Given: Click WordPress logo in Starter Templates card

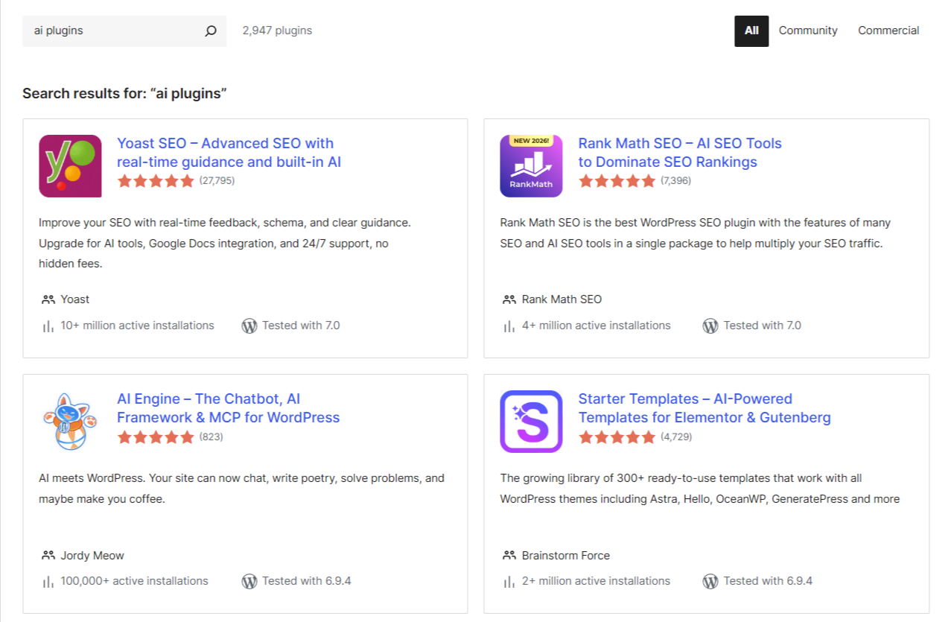Looking at the screenshot, I should coord(710,581).
